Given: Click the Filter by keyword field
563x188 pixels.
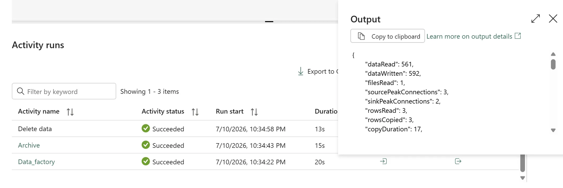Looking at the screenshot, I should [x=64, y=91].
